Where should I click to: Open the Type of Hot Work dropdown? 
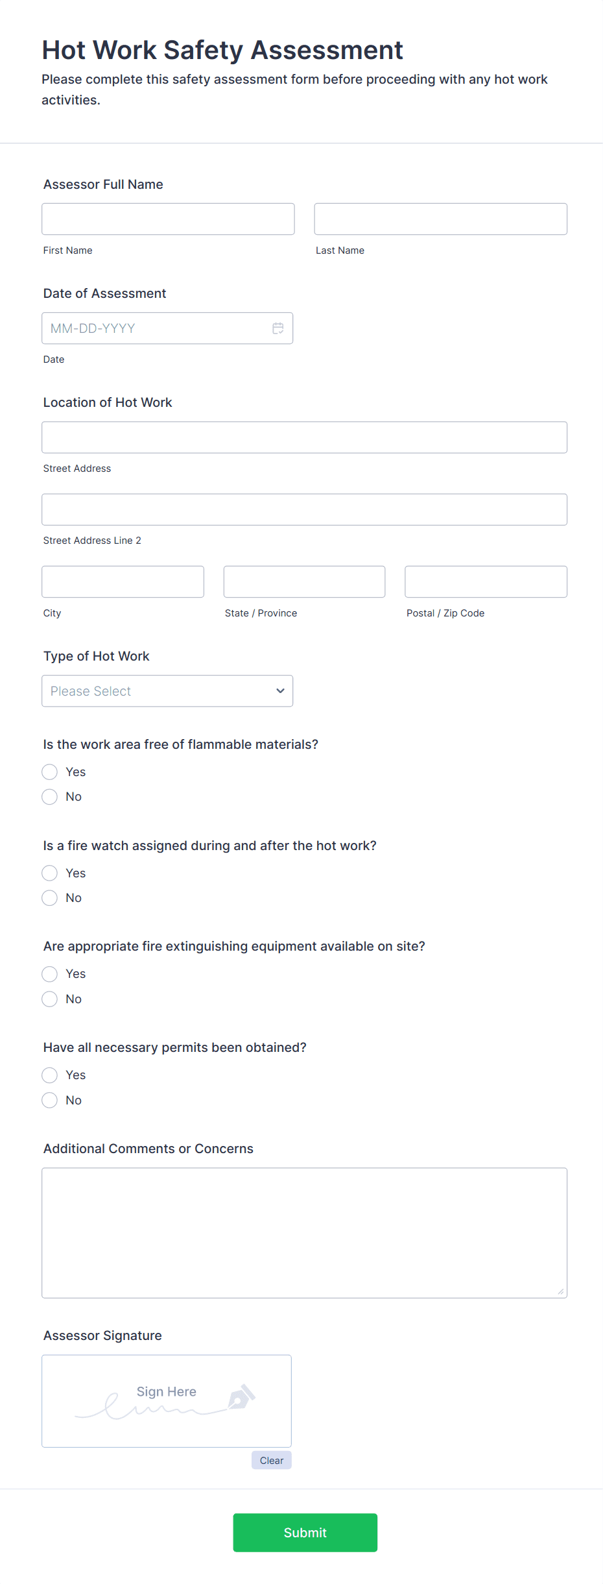point(167,690)
